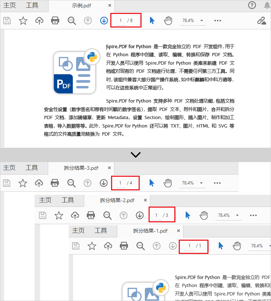Screen dimensions: 271x301
Task: Open 主页 tab in 拆分结果-2.pdf window
Action: 45,200
